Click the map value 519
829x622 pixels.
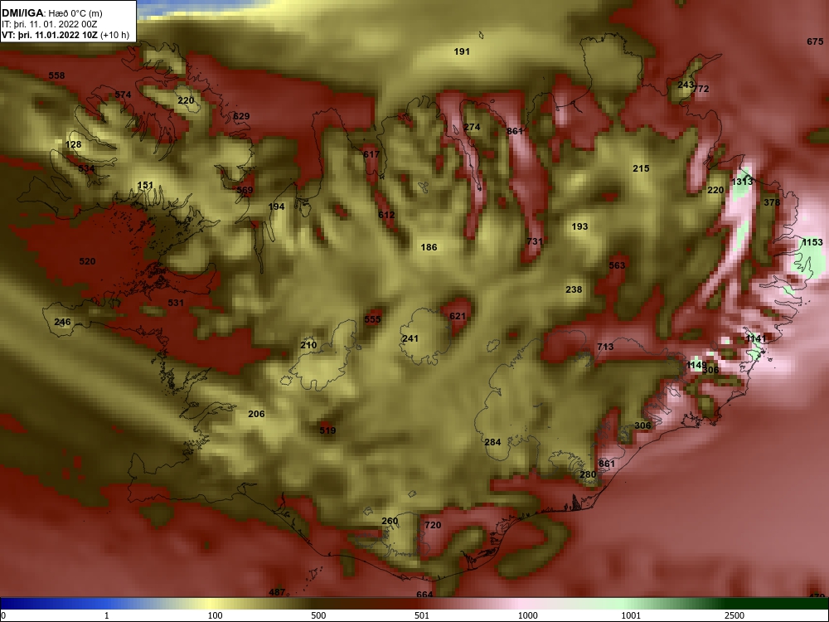pyautogui.click(x=327, y=430)
